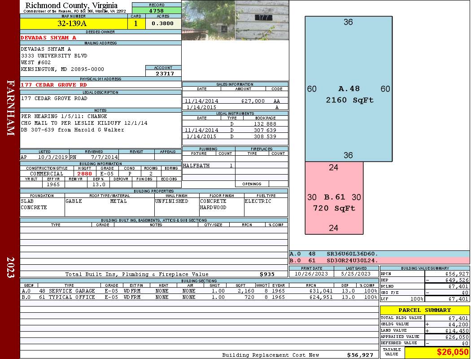The image size is (471, 359).
Task: Click the green record number 4758 field
Action: pyautogui.click(x=157, y=10)
